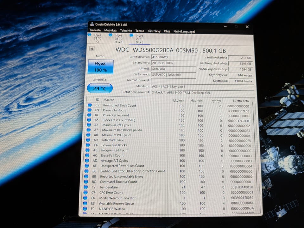Click status icon of Available Reserve Space
304x228 pixels.
coord(85,203)
